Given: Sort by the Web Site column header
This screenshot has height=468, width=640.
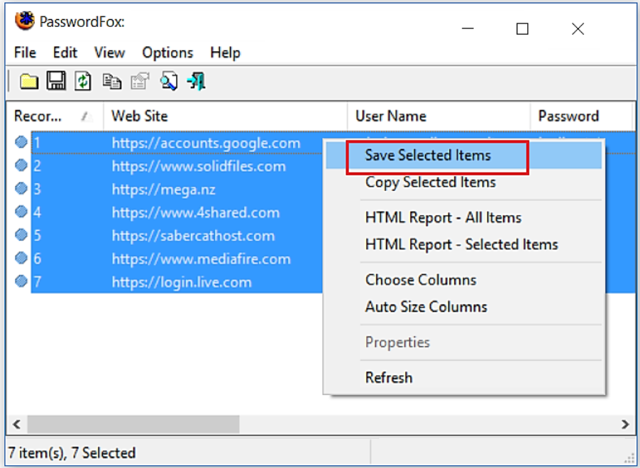Looking at the screenshot, I should coord(226,116).
